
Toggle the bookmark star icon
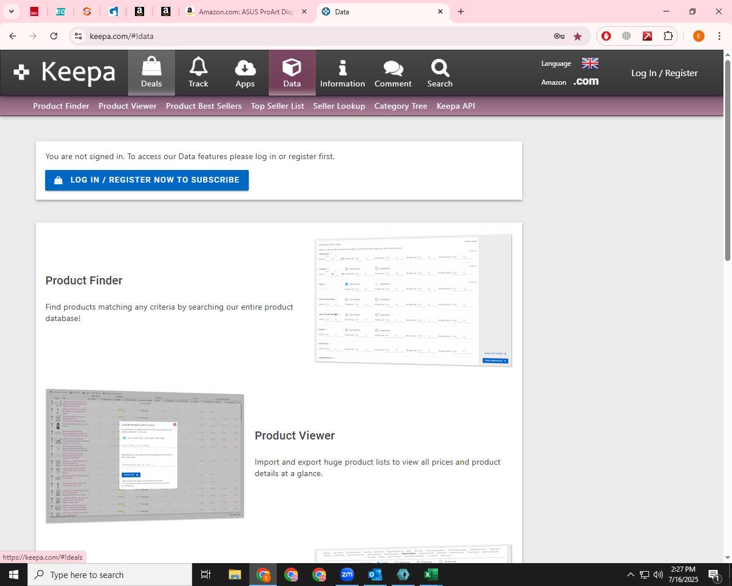[x=578, y=36]
